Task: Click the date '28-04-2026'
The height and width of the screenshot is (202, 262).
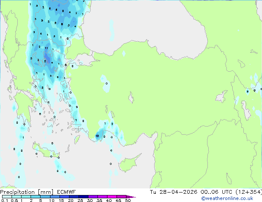Action: click(178, 192)
